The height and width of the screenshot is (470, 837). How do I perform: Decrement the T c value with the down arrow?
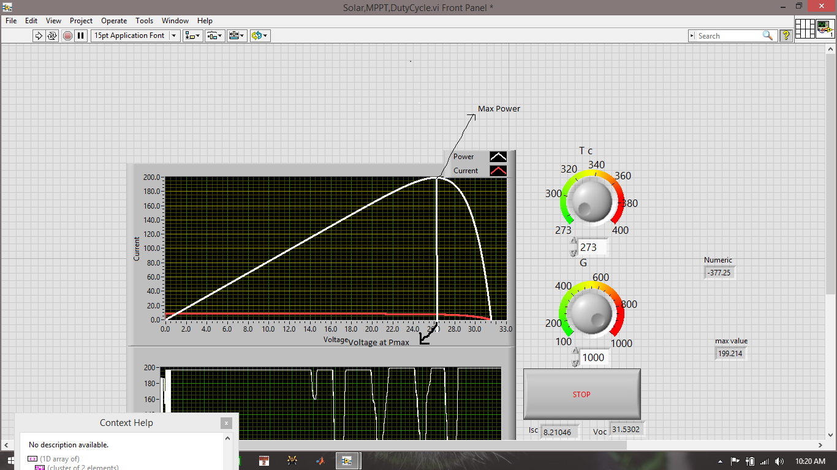(574, 252)
